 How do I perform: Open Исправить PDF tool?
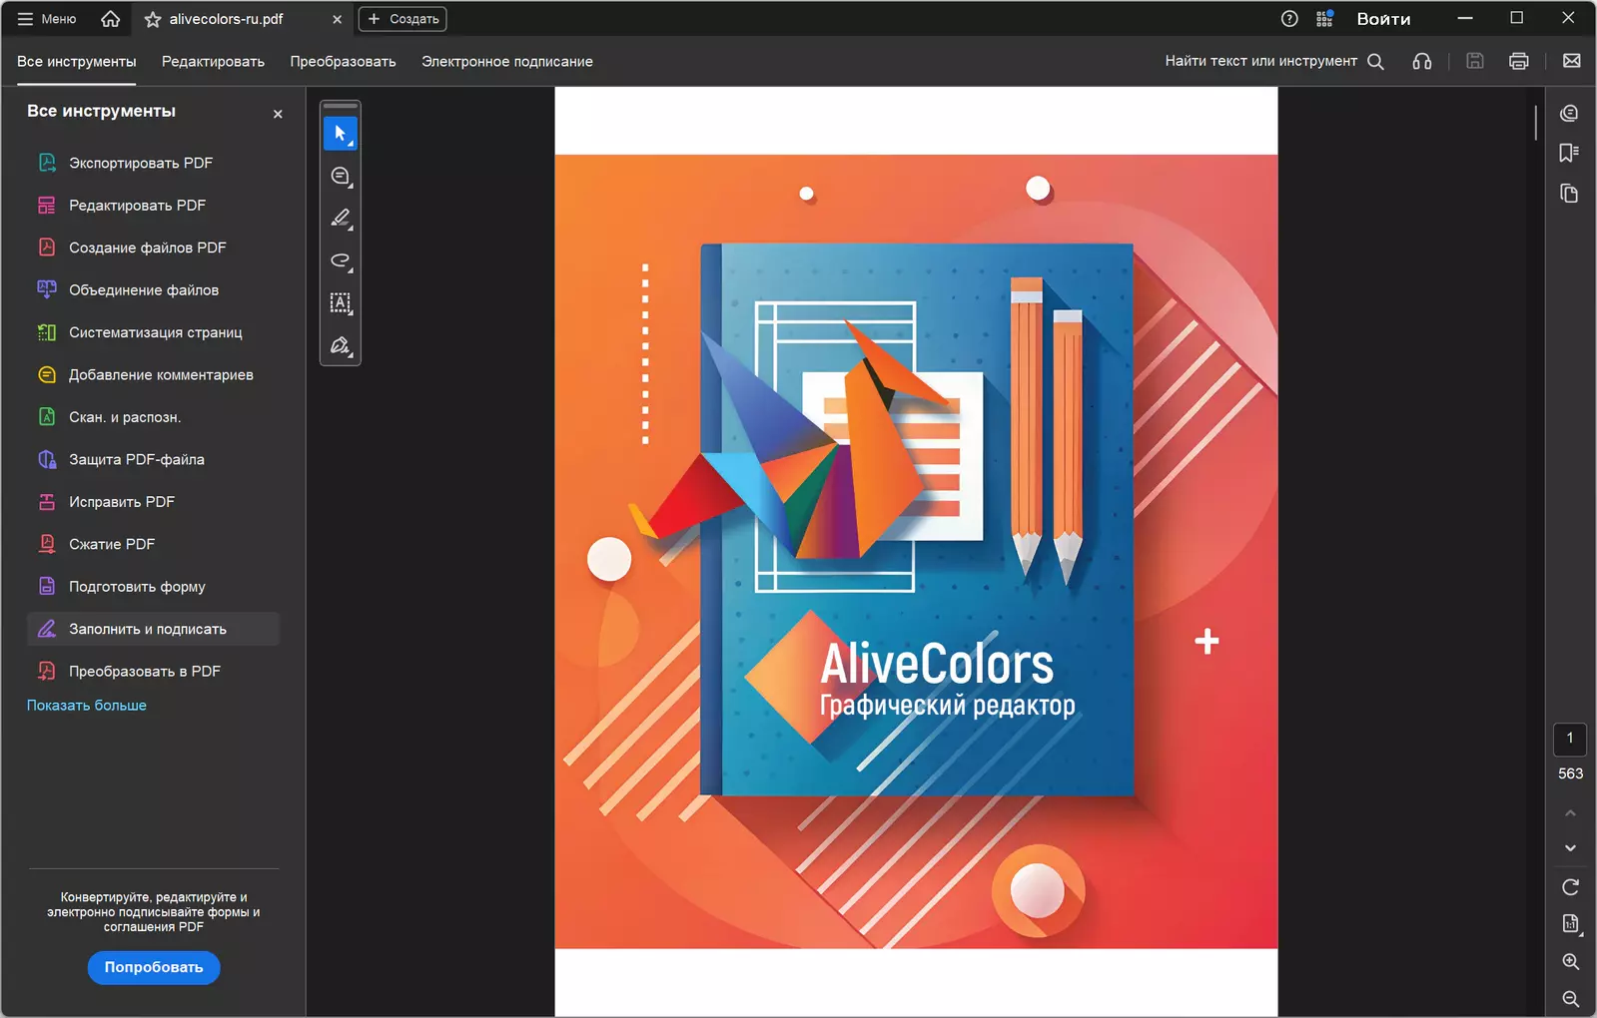tap(153, 502)
